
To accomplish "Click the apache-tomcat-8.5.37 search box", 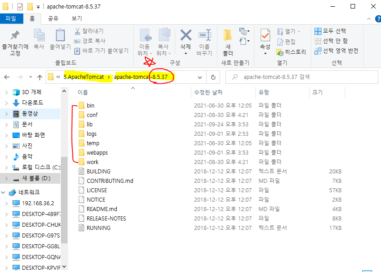I will tap(302, 77).
